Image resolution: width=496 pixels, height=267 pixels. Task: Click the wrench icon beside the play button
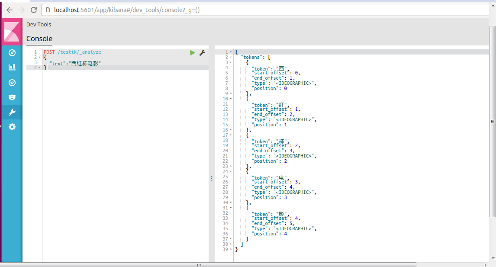[x=202, y=52]
